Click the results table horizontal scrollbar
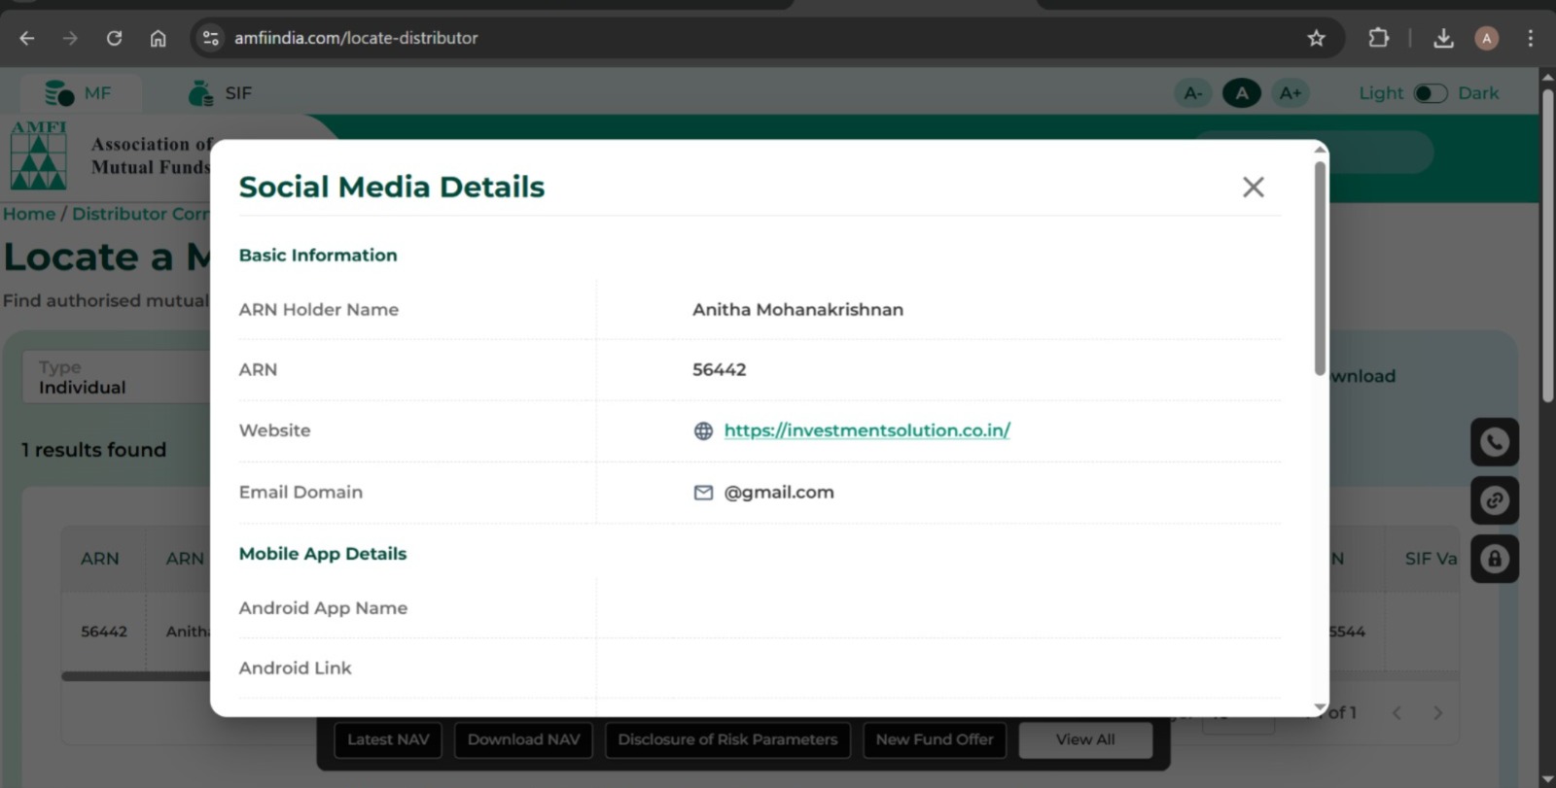 (136, 676)
